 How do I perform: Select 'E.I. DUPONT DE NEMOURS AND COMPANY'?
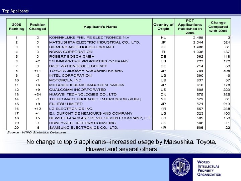[x=91, y=113]
